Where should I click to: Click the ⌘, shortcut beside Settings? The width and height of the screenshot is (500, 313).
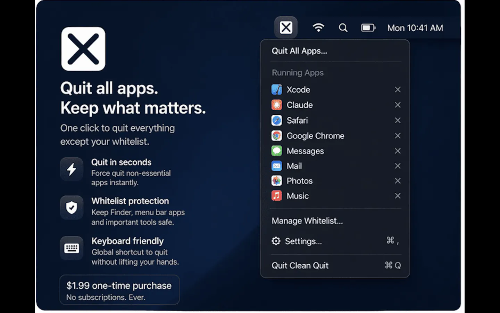[393, 241]
